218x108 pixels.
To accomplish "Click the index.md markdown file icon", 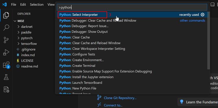I will pyautogui.click(x=18, y=55).
